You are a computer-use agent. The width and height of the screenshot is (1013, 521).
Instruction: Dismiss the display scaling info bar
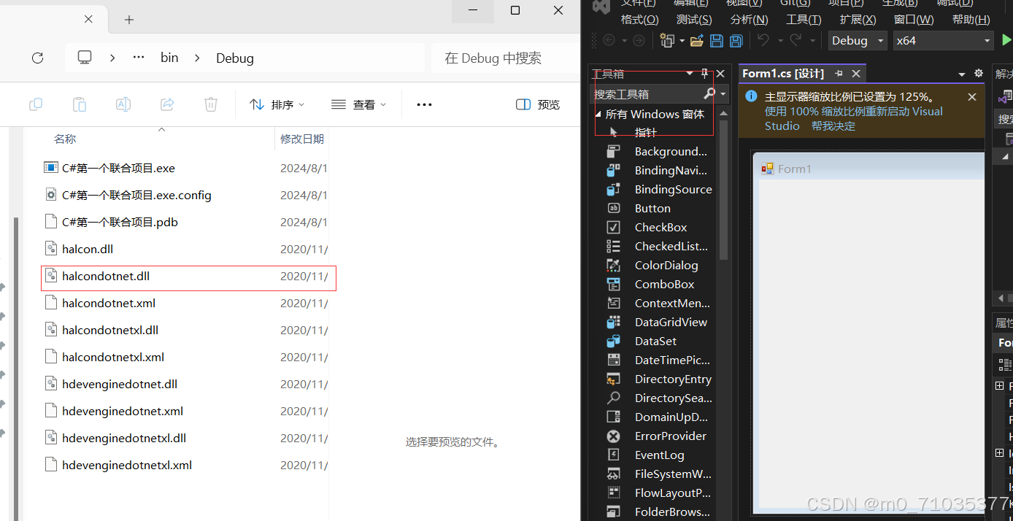[x=972, y=96]
